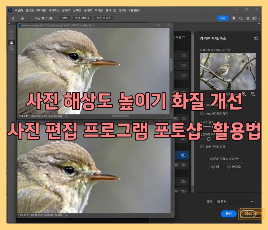Select the Zoom magnifier tool in left toolbar
This screenshot has width=268, height=230.
point(11,48)
